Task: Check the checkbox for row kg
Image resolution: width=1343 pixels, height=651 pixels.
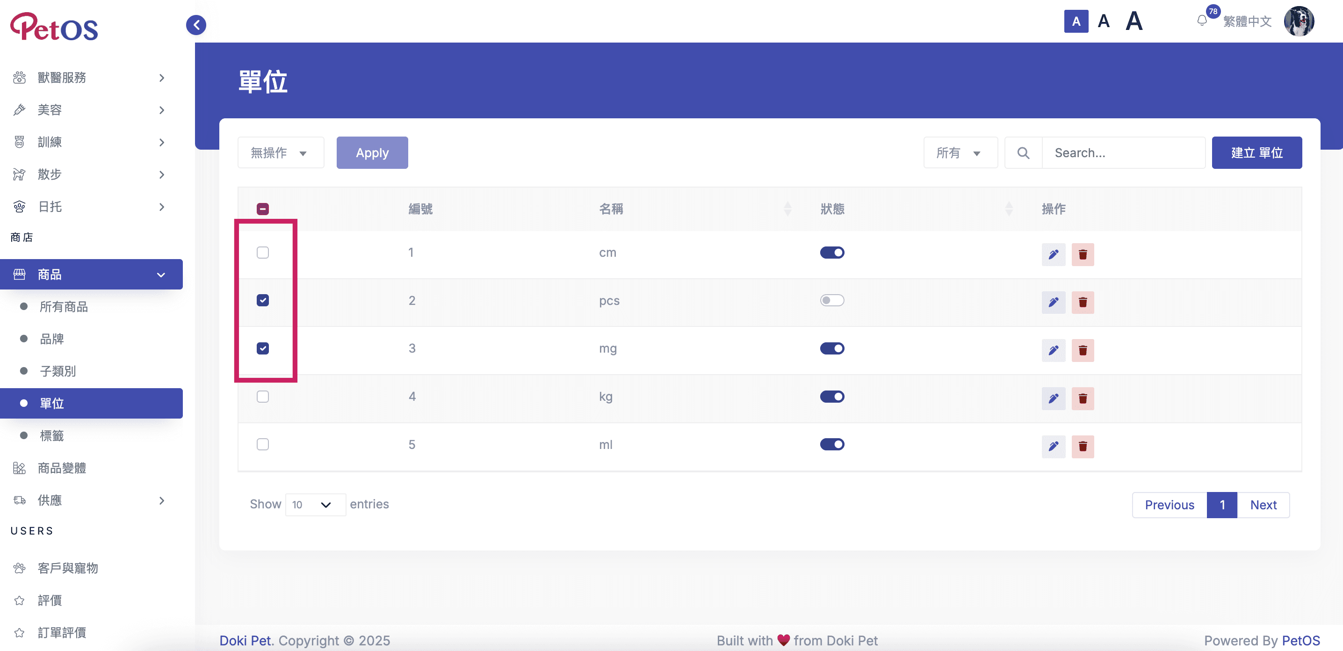Action: click(x=263, y=397)
